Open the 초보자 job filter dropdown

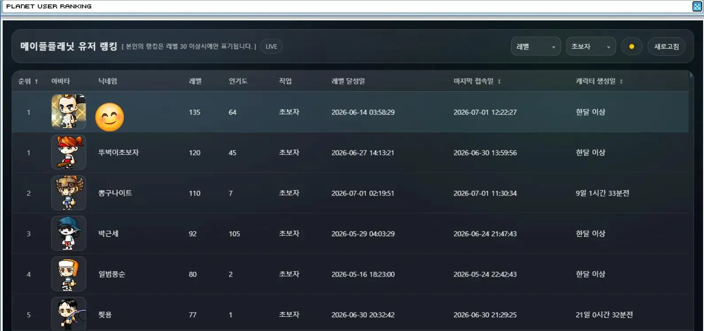[591, 46]
